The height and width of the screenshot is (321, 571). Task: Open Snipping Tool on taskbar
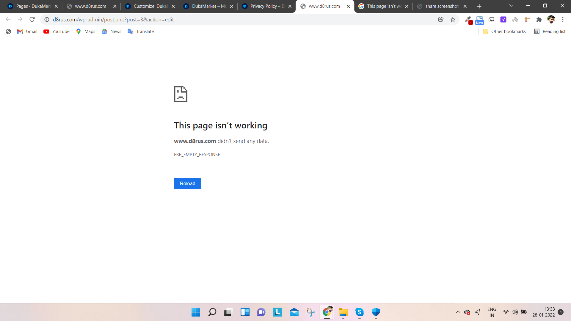click(x=310, y=312)
